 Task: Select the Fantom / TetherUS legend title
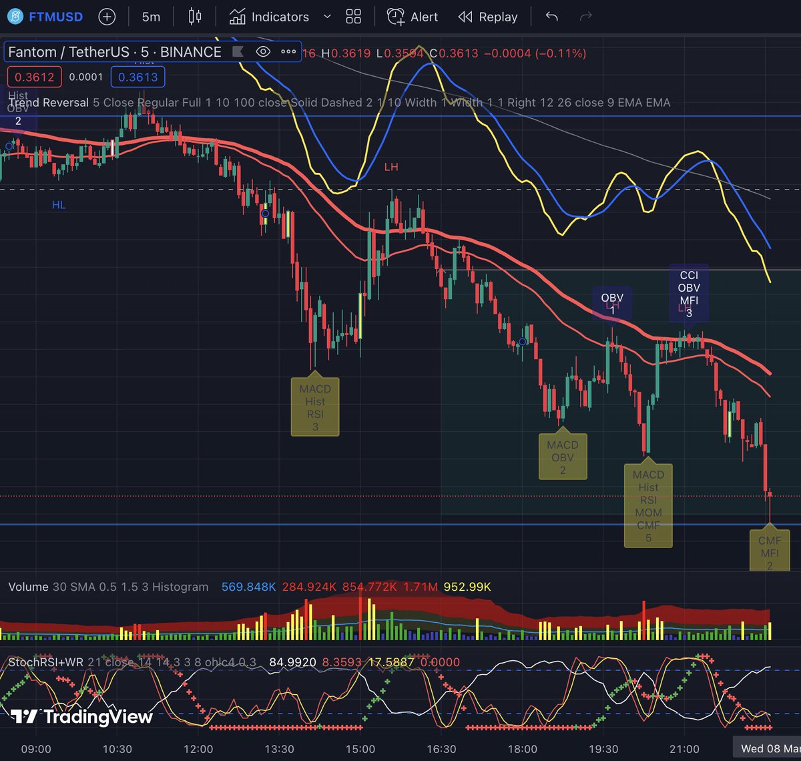tap(115, 52)
